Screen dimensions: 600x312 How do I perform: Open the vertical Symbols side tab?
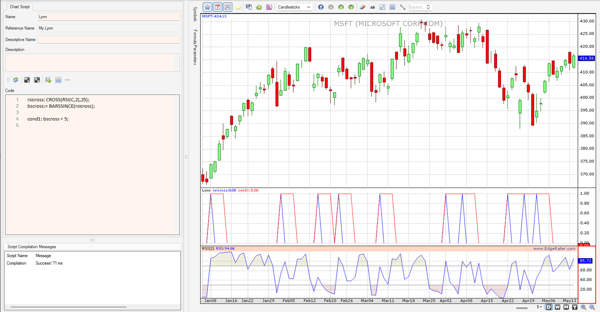[195, 14]
